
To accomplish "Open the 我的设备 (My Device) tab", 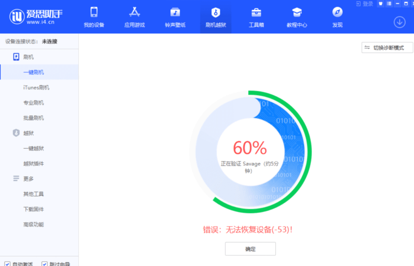I will pos(94,17).
